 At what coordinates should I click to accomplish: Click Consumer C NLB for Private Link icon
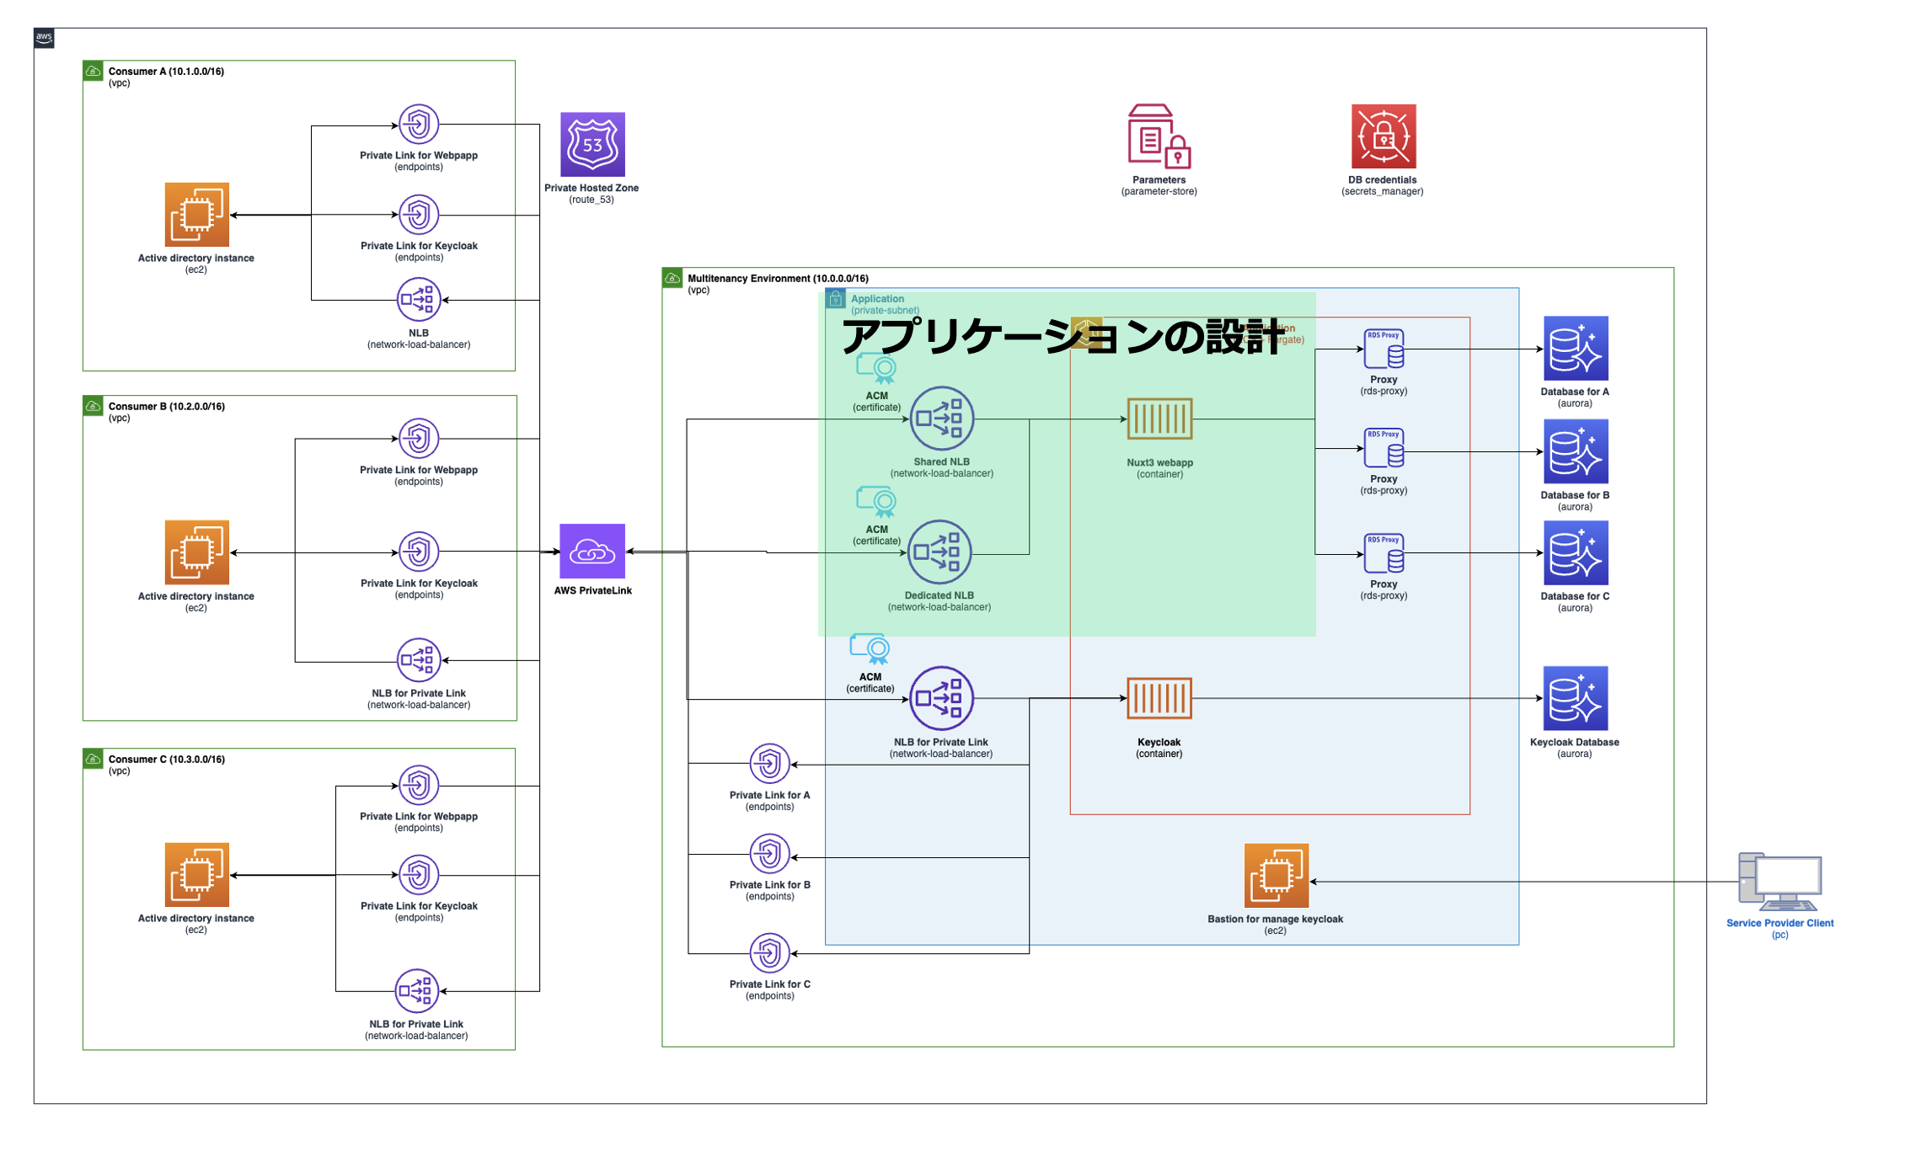(416, 991)
